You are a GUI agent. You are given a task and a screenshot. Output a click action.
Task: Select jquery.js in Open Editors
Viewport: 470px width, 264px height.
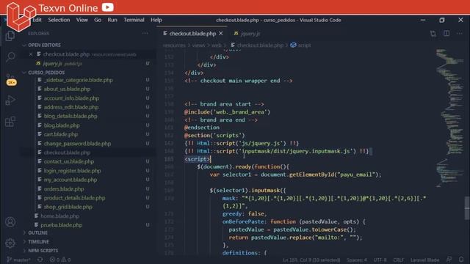[x=62, y=64]
